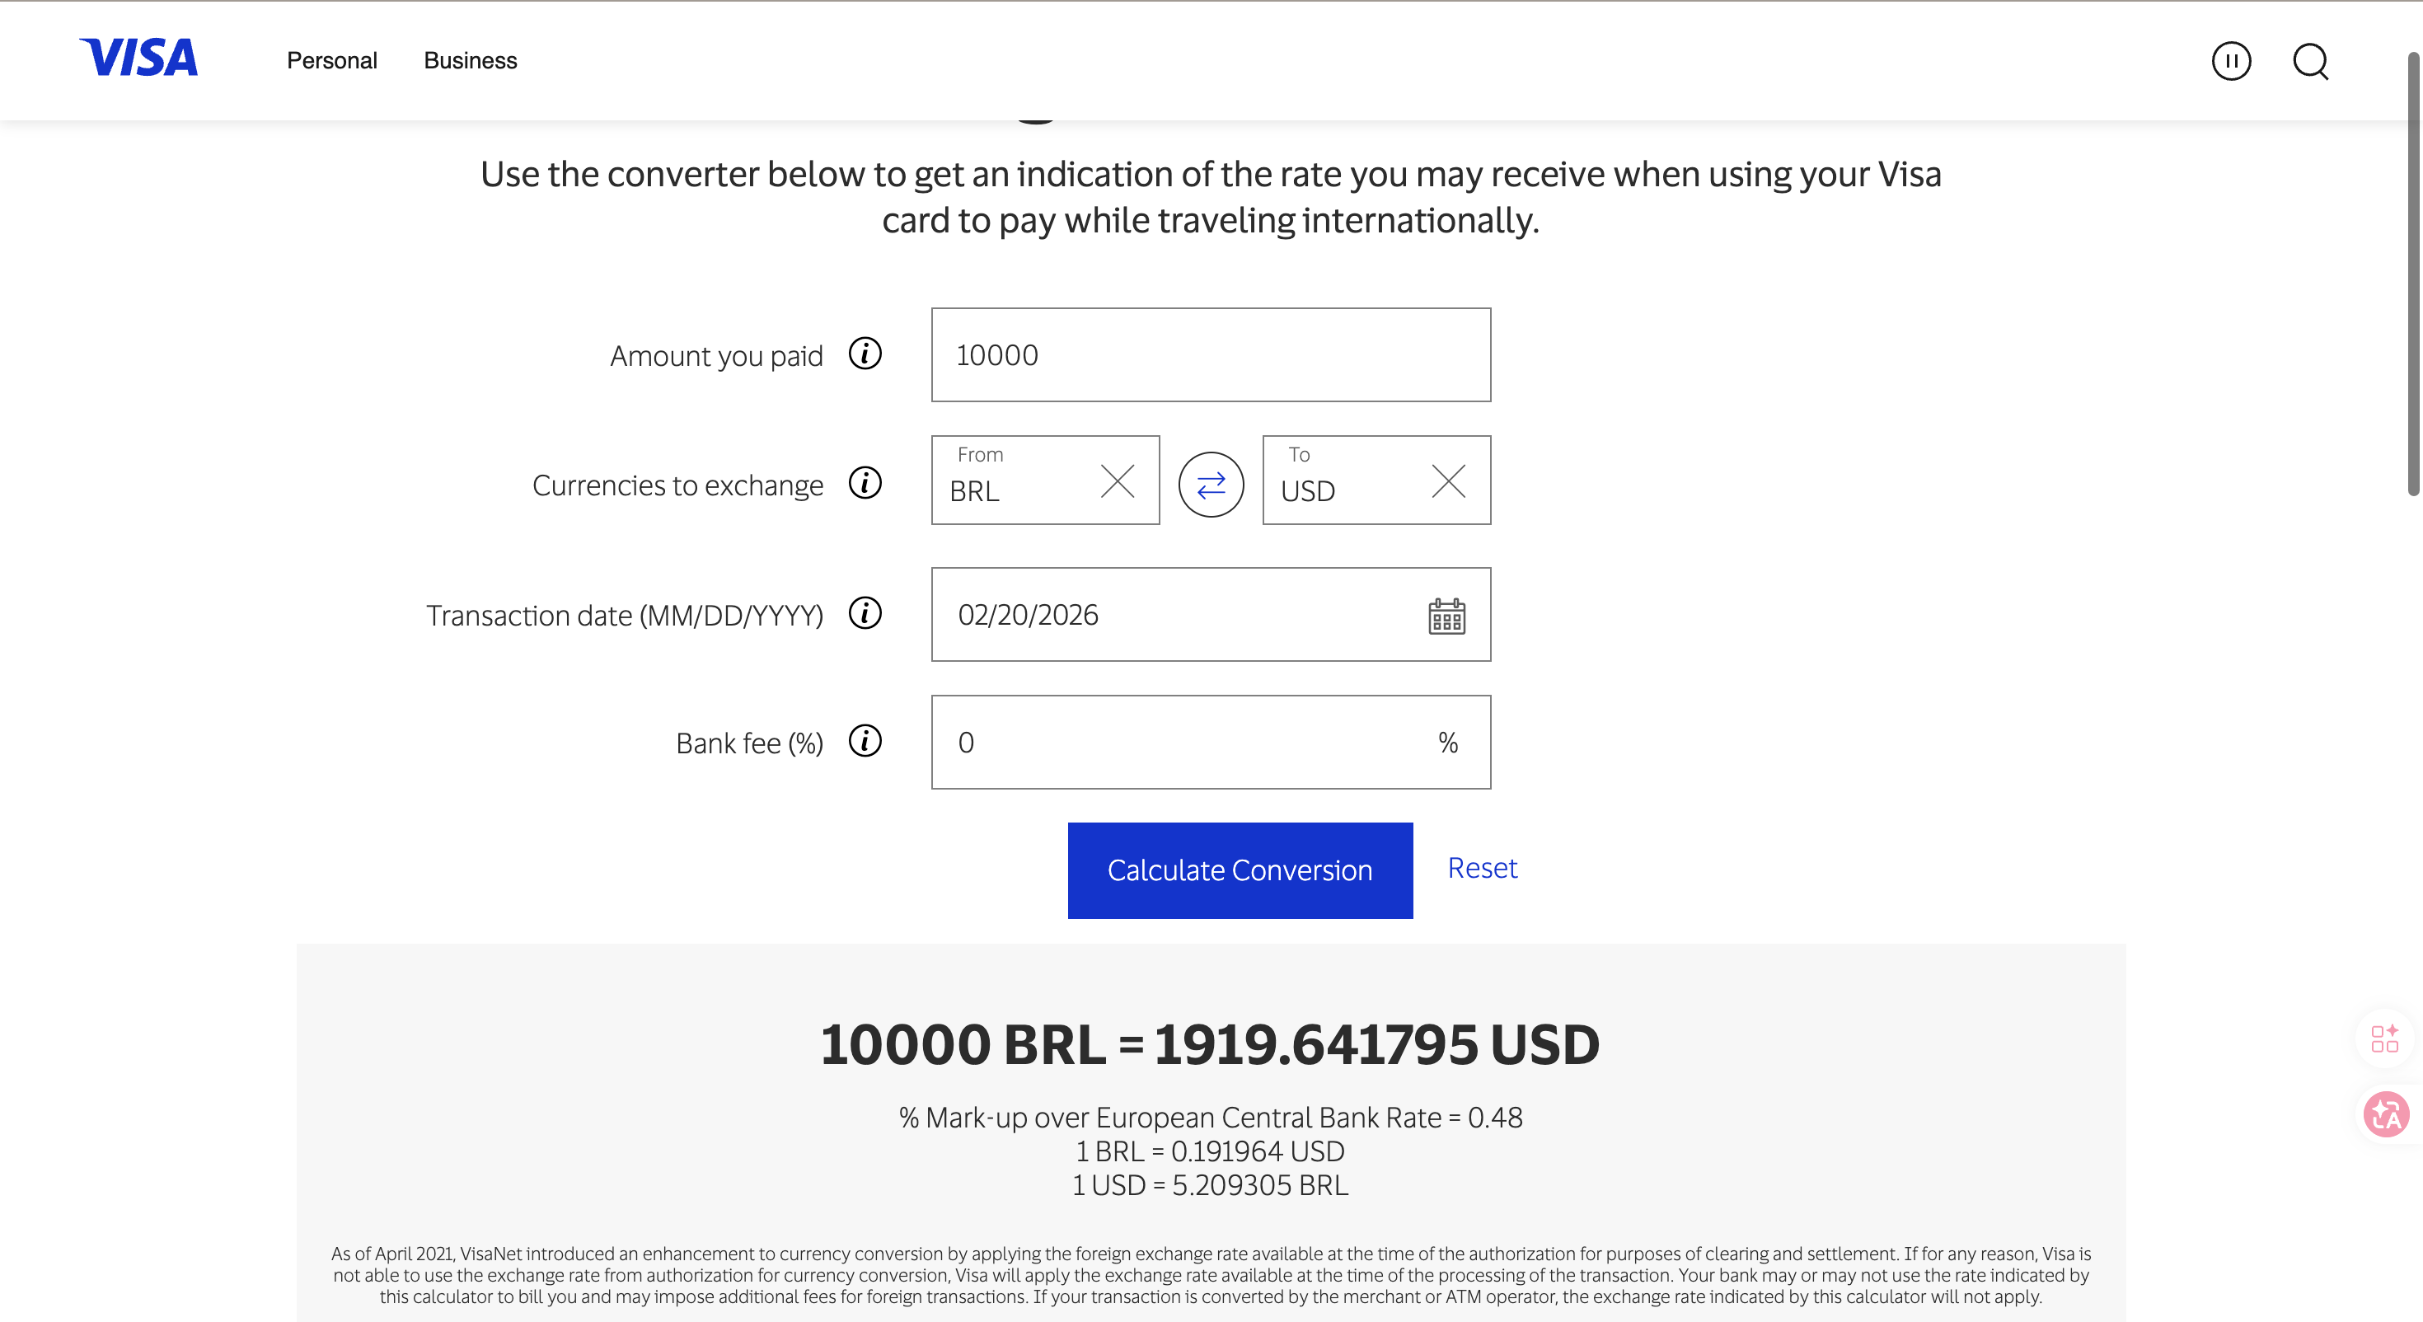Show info for Amount you paid
2423x1322 pixels.
[x=865, y=354]
